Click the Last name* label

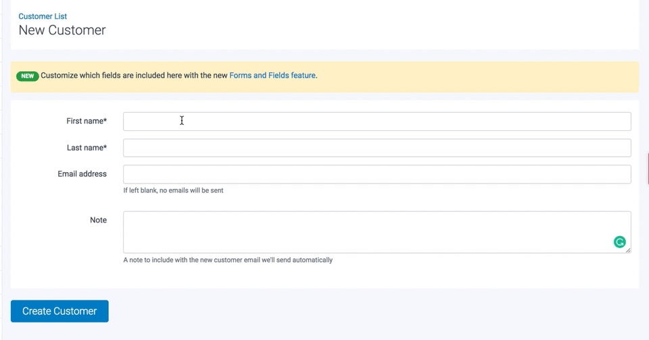click(86, 148)
